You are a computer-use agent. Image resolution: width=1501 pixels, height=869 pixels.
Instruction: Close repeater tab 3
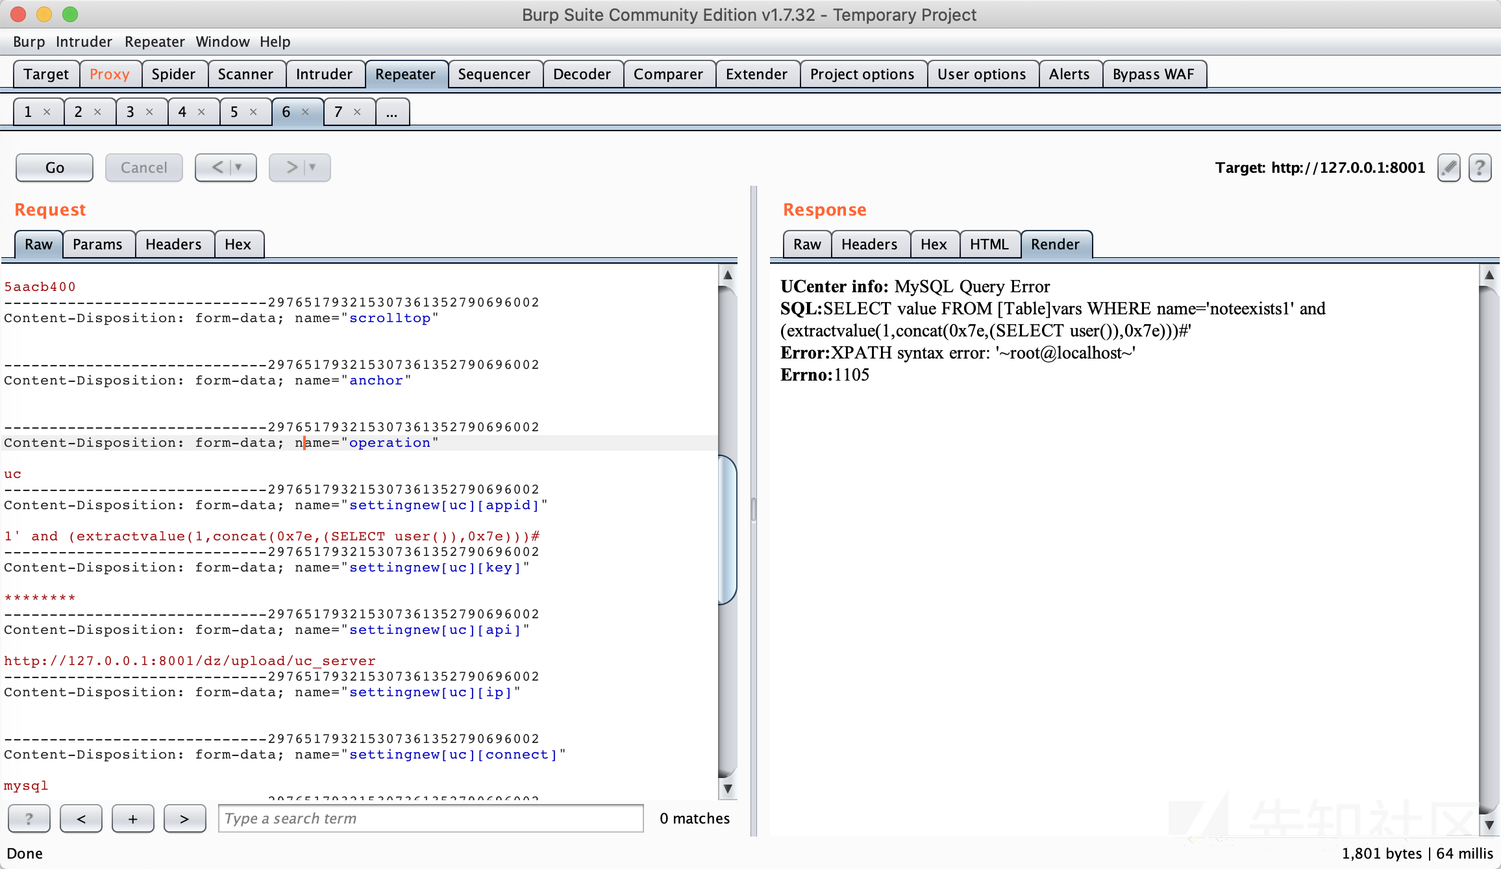pos(149,112)
